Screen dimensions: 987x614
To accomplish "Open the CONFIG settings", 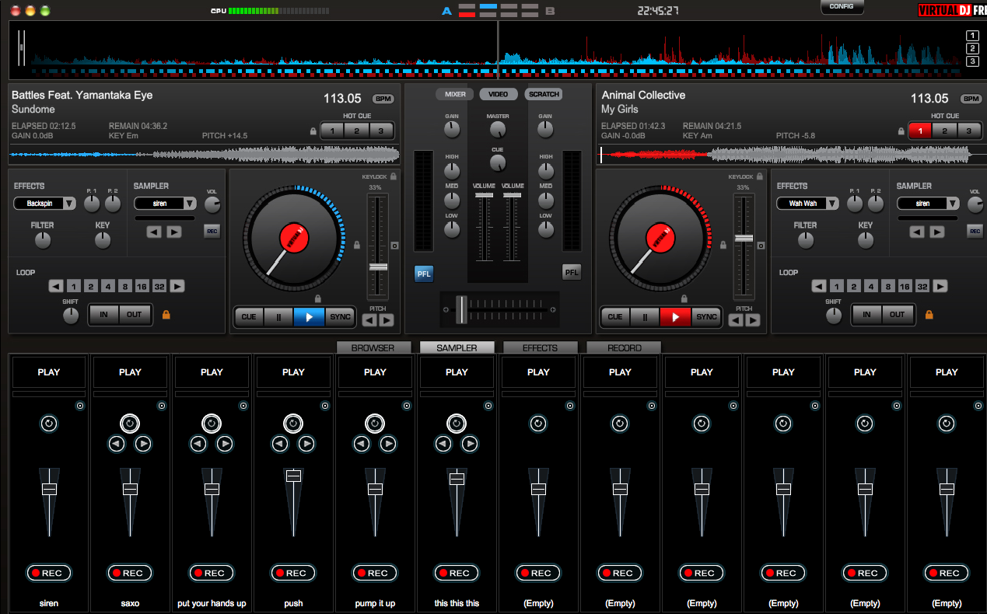I will tap(842, 6).
